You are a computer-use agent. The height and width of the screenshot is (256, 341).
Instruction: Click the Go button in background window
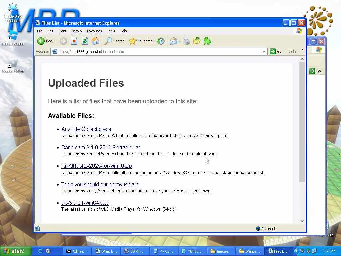click(x=315, y=71)
